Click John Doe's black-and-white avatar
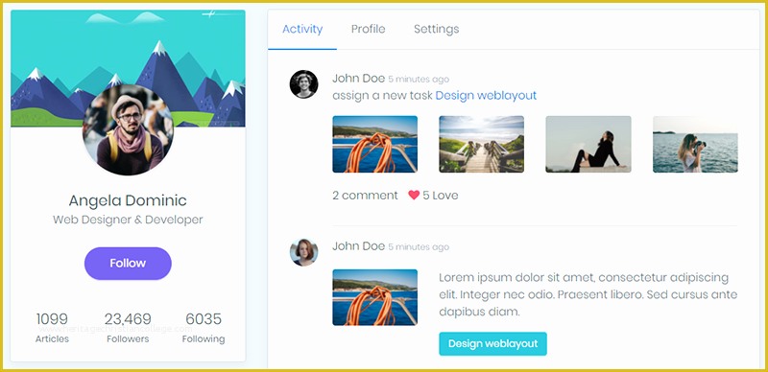The width and height of the screenshot is (768, 372). [303, 84]
